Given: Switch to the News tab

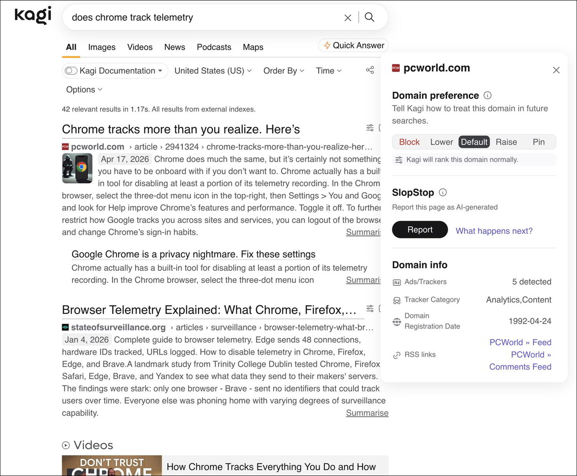Looking at the screenshot, I should [x=174, y=47].
